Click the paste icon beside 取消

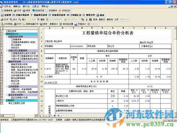pyautogui.click(x=91, y=20)
